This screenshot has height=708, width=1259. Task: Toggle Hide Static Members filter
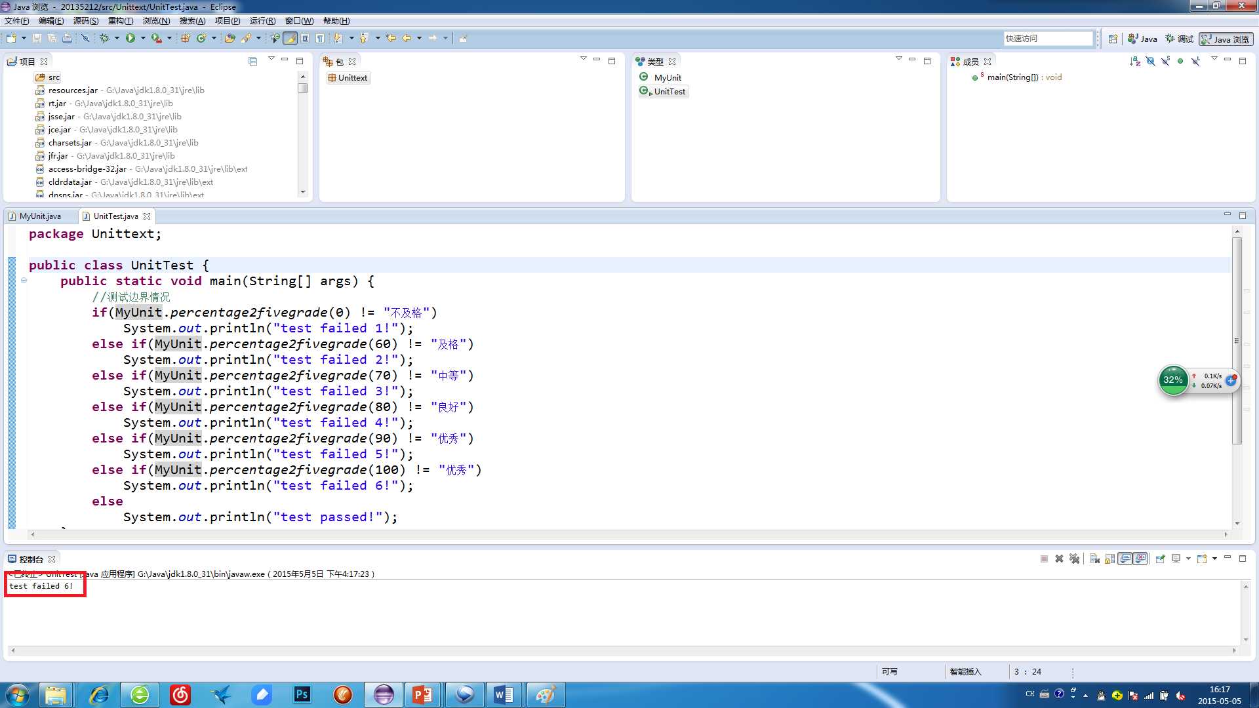point(1165,61)
